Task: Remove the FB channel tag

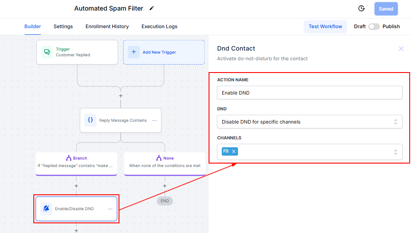Action: 234,151
